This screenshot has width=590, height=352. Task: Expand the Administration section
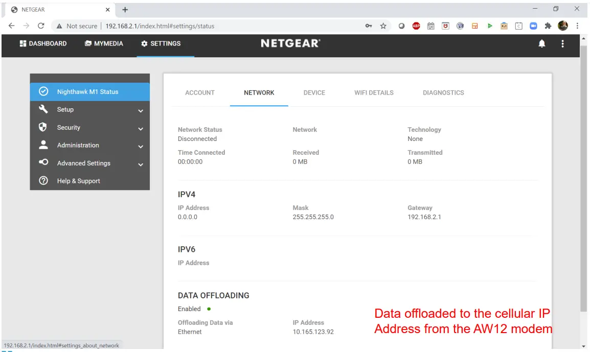point(140,146)
